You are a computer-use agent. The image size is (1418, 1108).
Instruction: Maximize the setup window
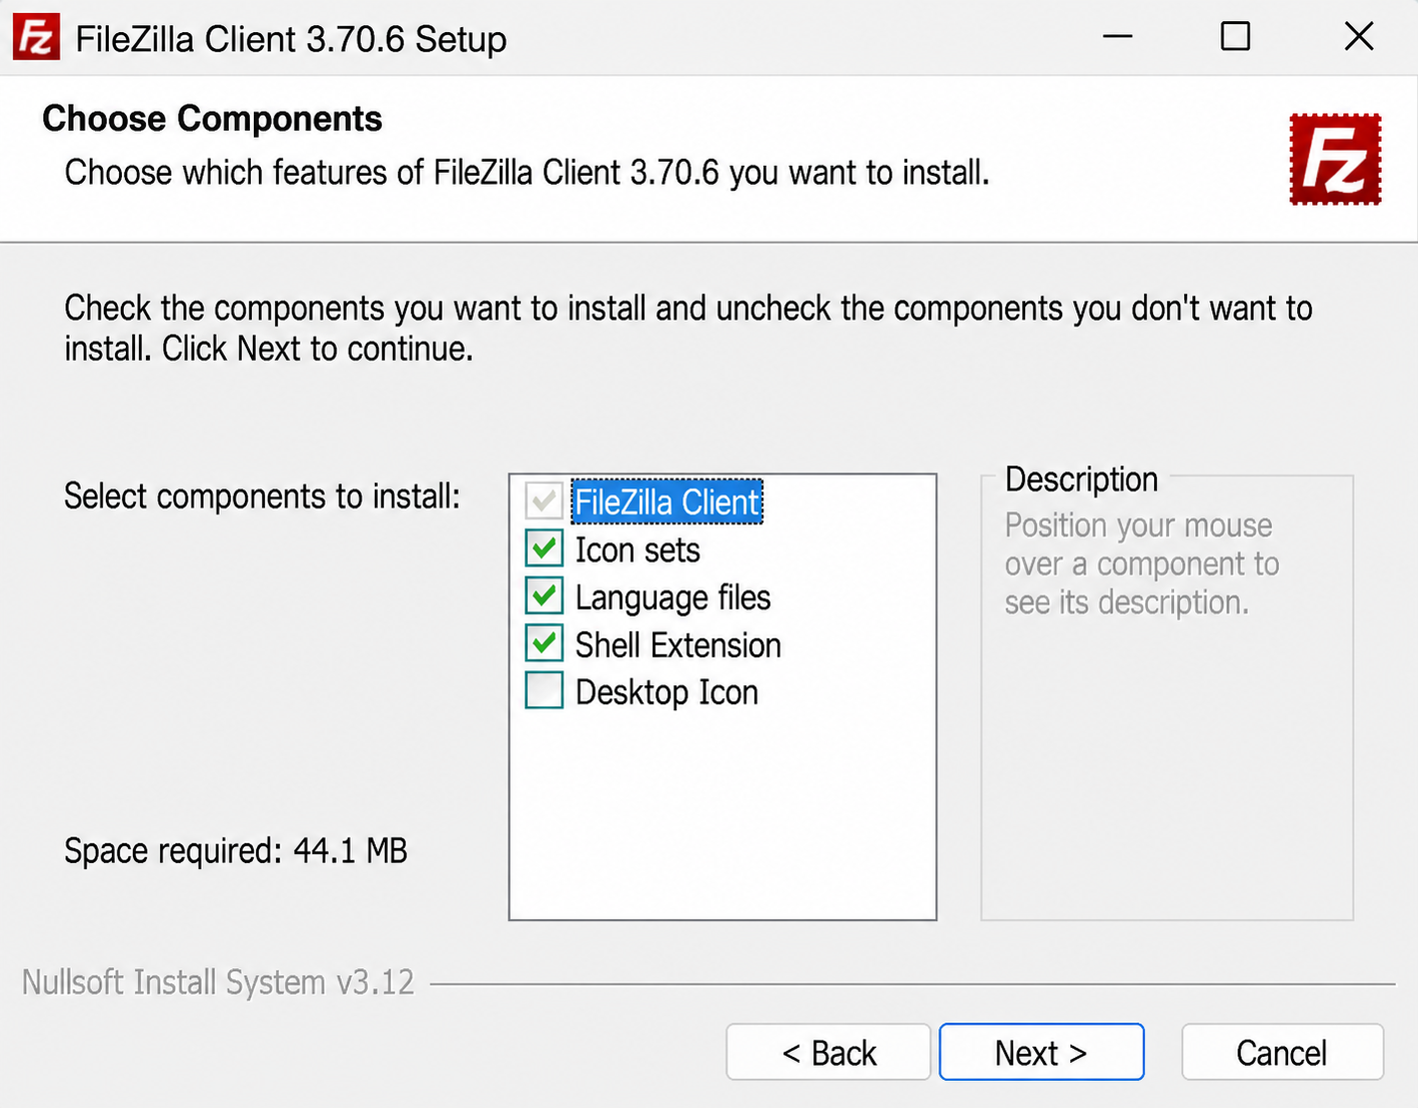(1236, 37)
